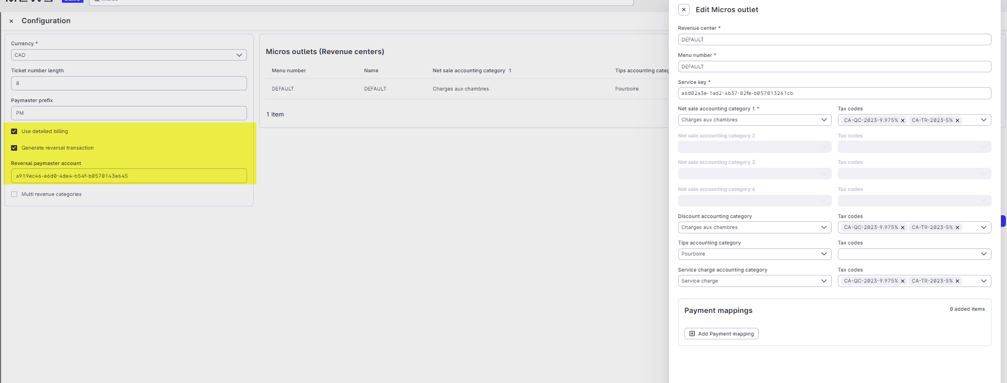1007x383 pixels.
Task: Remove CA-QC-2023-9.975% tag from Discount tax codes
Action: [903, 227]
